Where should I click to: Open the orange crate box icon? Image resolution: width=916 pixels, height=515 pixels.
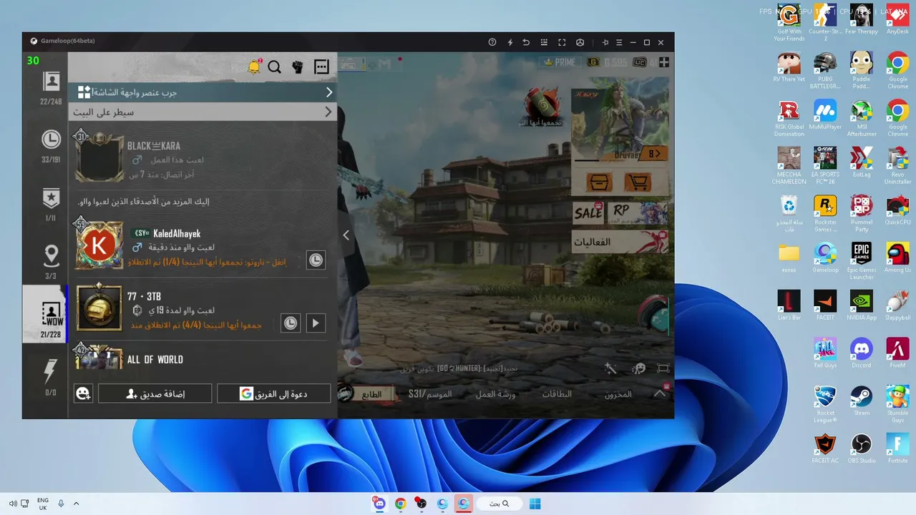(x=599, y=182)
